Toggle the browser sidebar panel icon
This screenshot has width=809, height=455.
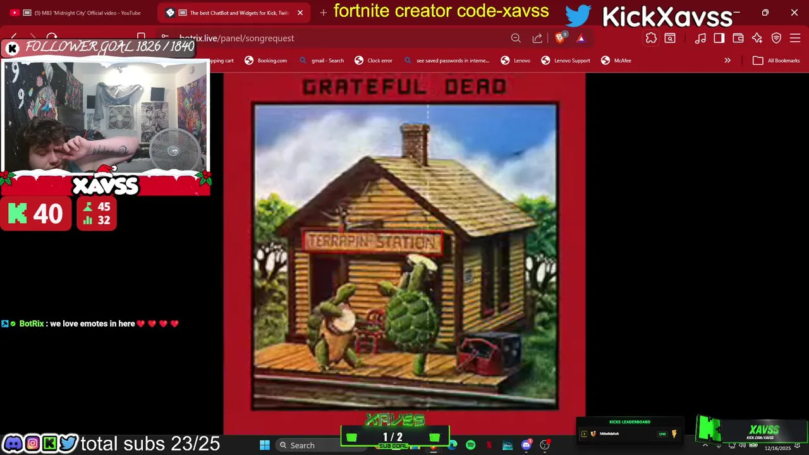[x=719, y=38]
